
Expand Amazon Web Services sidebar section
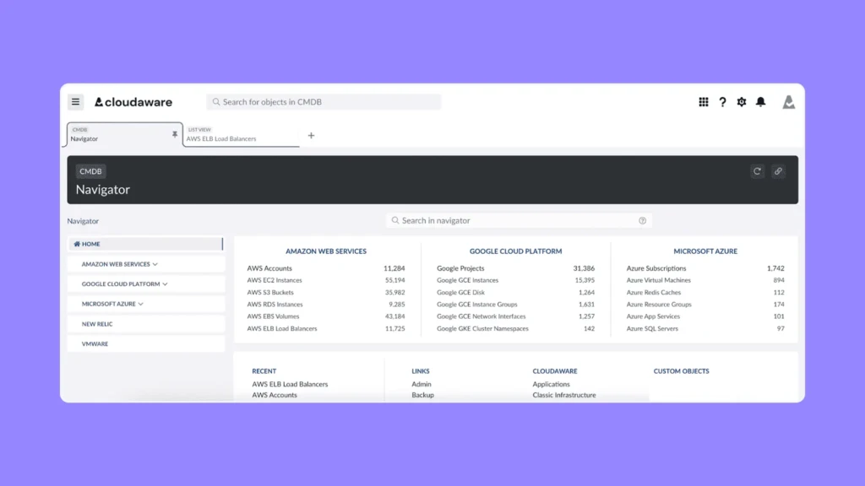tap(120, 264)
